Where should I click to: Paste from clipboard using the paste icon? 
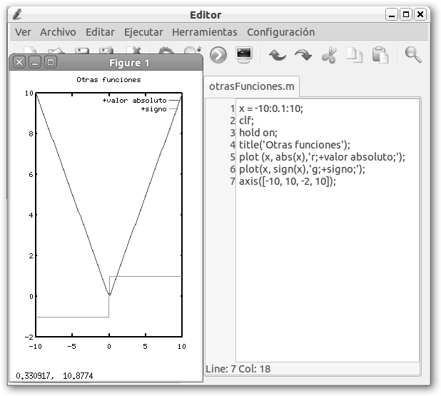[x=380, y=56]
